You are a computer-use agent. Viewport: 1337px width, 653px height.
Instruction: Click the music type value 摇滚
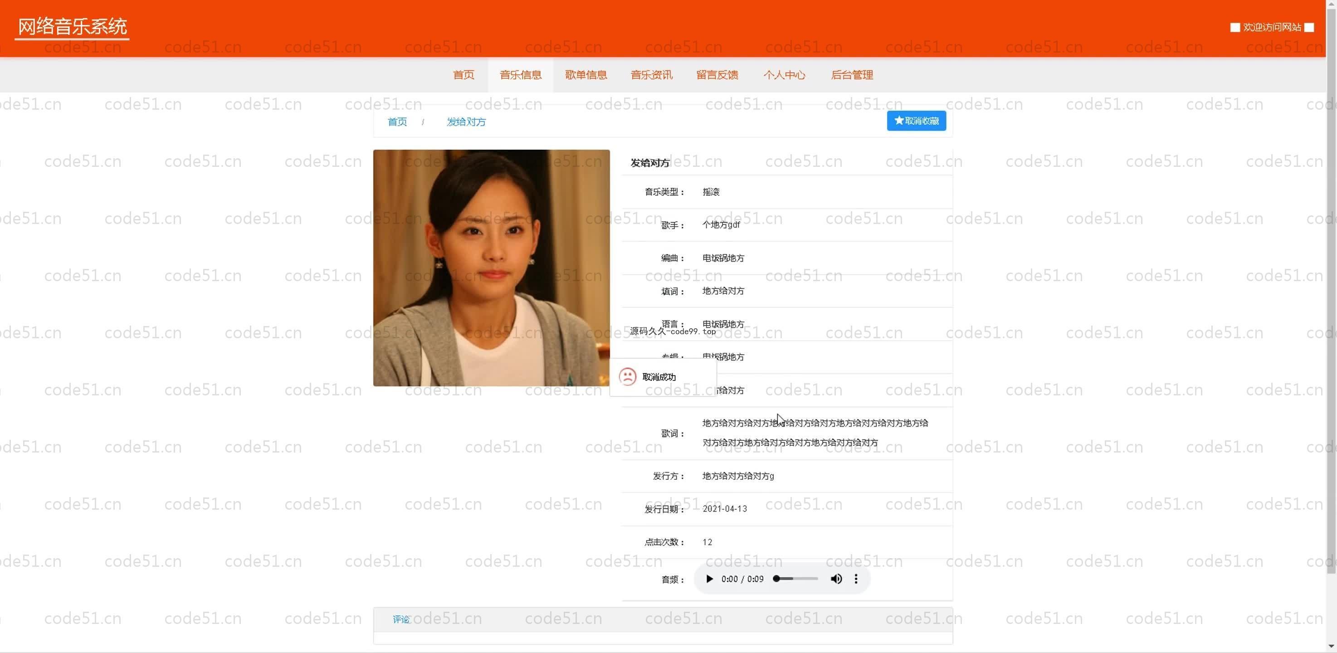[x=711, y=192]
